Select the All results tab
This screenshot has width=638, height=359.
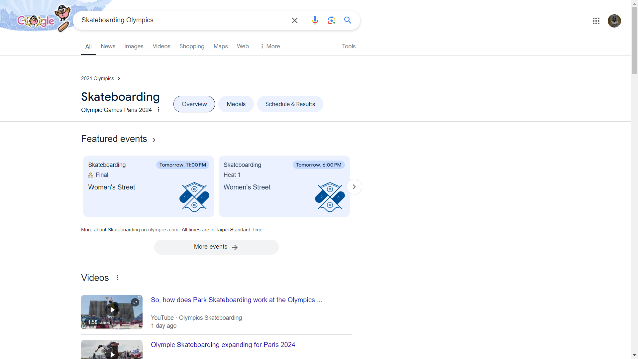[88, 47]
